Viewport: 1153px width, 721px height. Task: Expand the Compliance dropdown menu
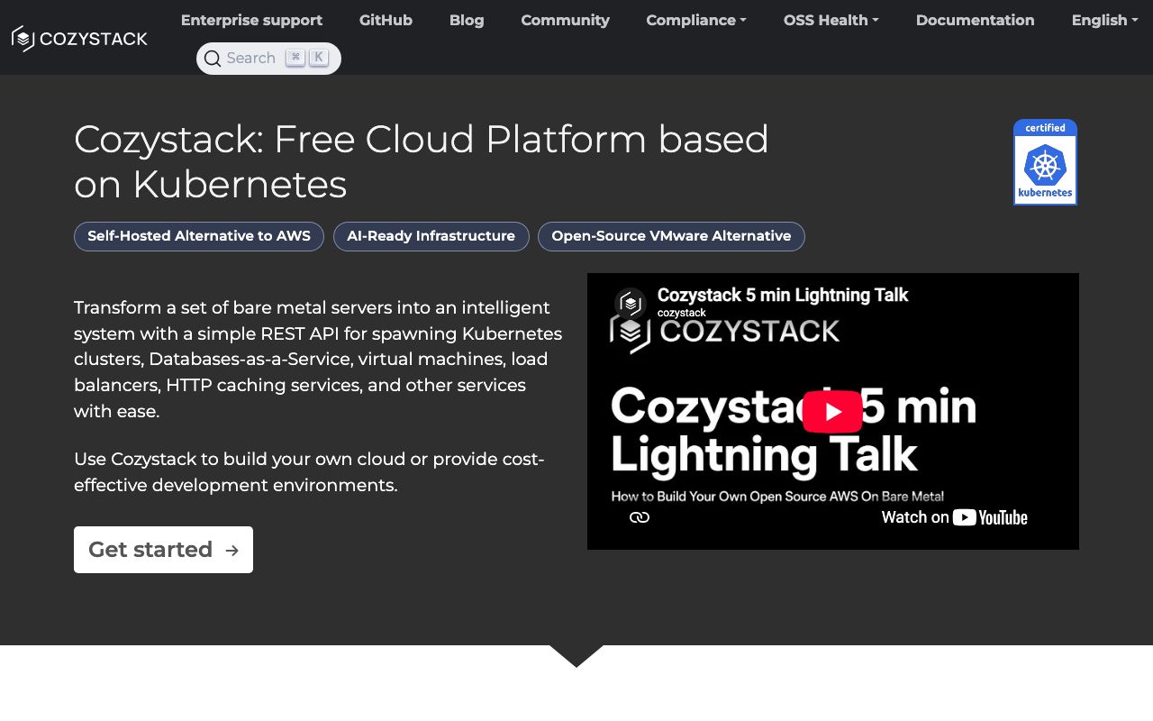point(696,20)
